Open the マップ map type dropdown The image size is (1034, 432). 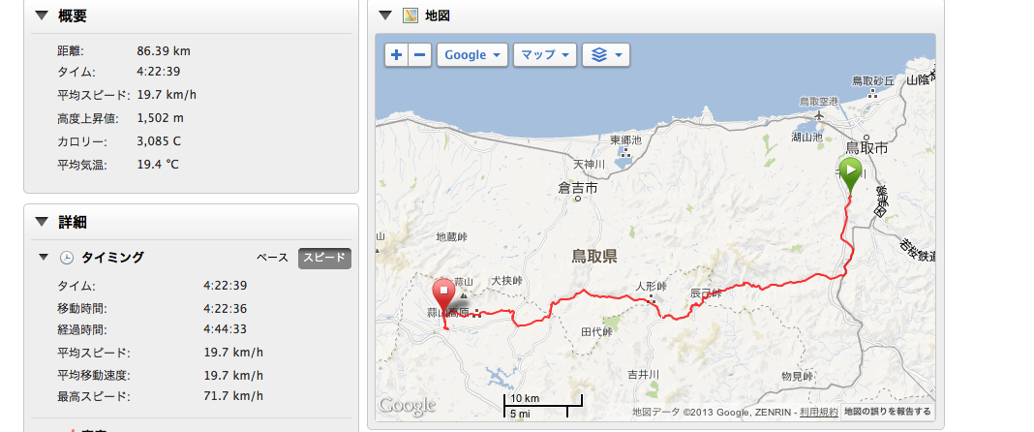[x=545, y=55]
